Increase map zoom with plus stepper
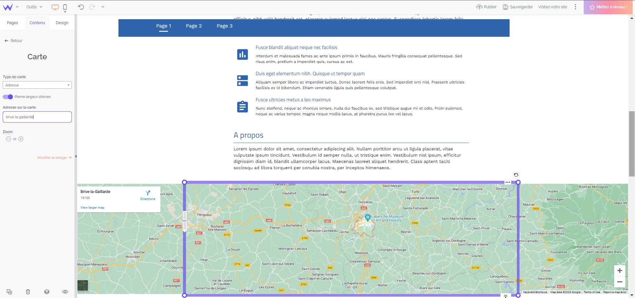The height and width of the screenshot is (298, 635). coord(21,139)
